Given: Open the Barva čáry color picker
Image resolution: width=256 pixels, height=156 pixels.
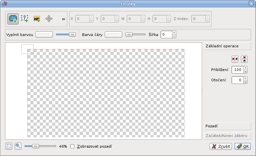Looking at the screenshot, I should point(113,34).
